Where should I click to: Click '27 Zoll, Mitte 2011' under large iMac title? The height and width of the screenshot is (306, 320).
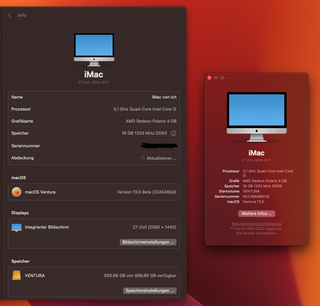point(94,82)
